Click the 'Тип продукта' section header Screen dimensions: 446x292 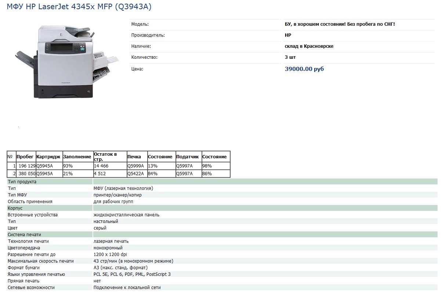coord(22,182)
